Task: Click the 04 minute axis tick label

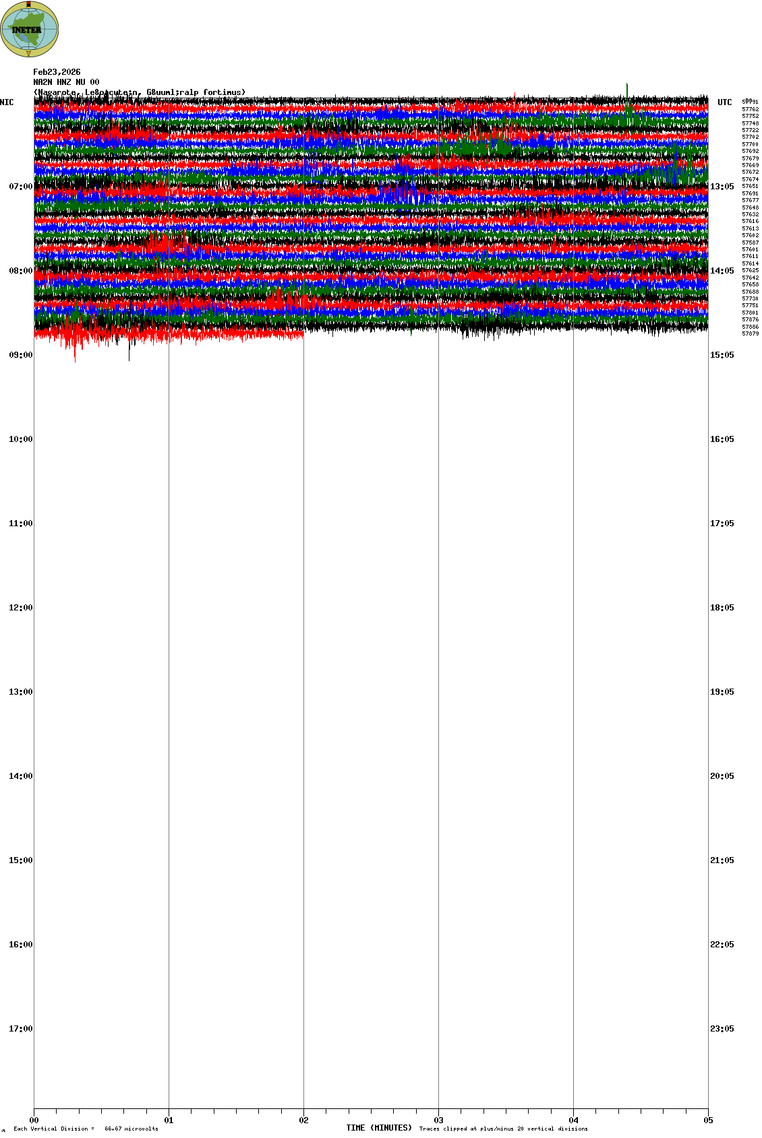Action: click(573, 1120)
